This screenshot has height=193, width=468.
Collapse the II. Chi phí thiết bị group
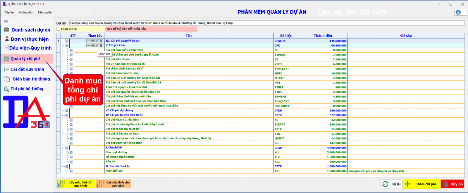[63, 167]
